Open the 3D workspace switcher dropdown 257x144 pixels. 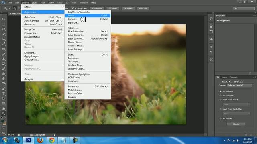[x=244, y=8]
